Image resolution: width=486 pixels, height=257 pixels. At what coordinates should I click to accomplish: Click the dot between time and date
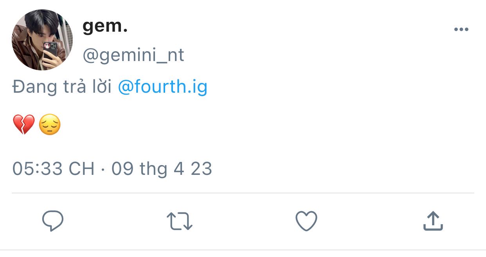[103, 169]
